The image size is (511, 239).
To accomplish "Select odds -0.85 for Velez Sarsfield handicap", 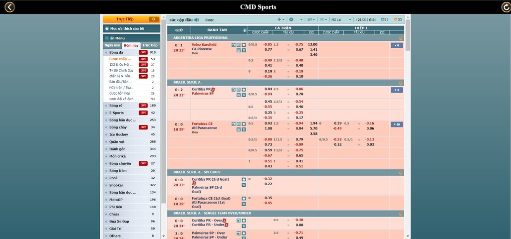I will [x=268, y=44].
